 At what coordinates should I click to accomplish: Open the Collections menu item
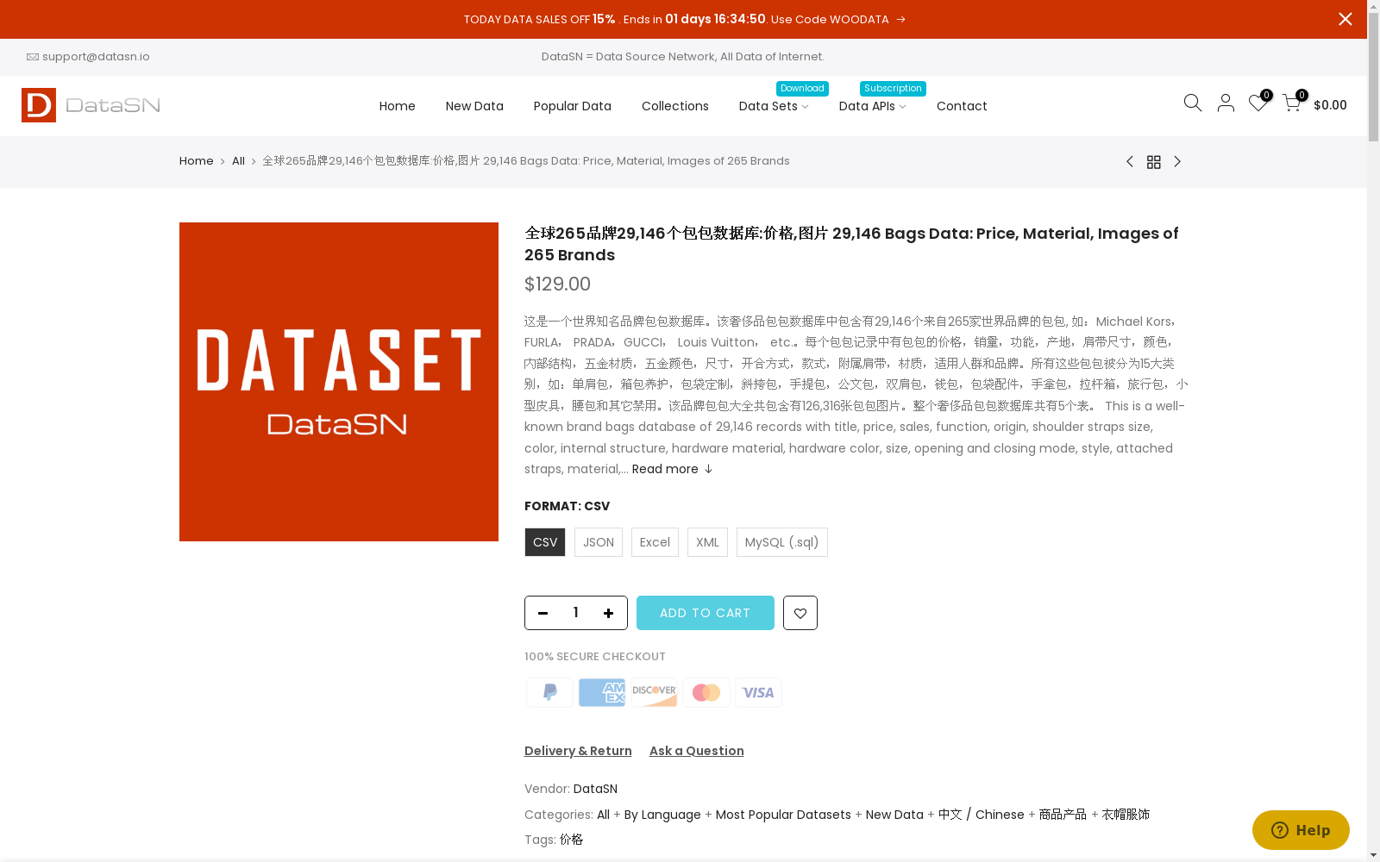pyautogui.click(x=675, y=106)
